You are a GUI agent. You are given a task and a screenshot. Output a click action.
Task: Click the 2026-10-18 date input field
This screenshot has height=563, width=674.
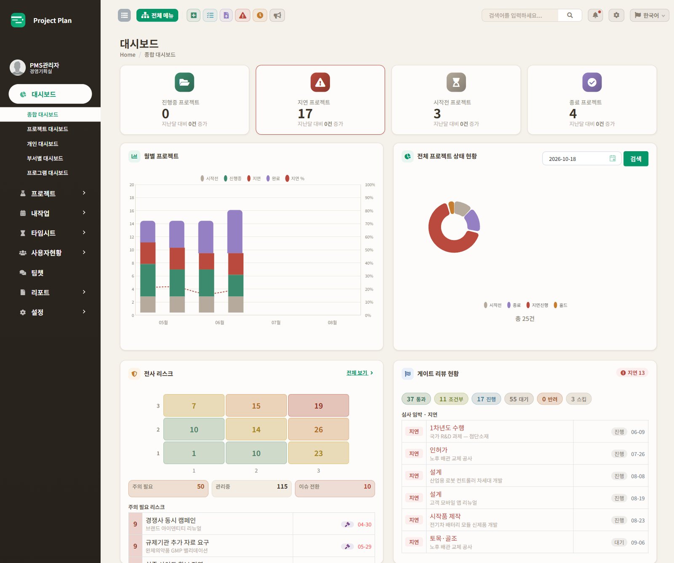click(581, 159)
